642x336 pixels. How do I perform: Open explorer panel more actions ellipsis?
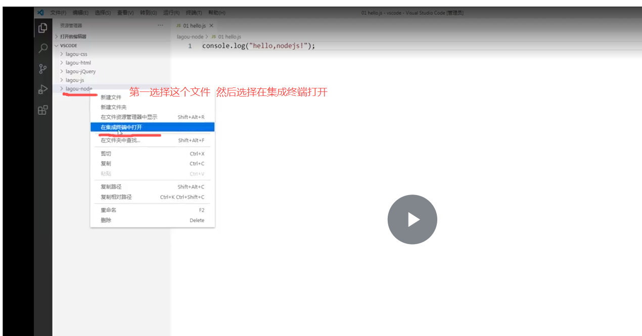[x=160, y=25]
